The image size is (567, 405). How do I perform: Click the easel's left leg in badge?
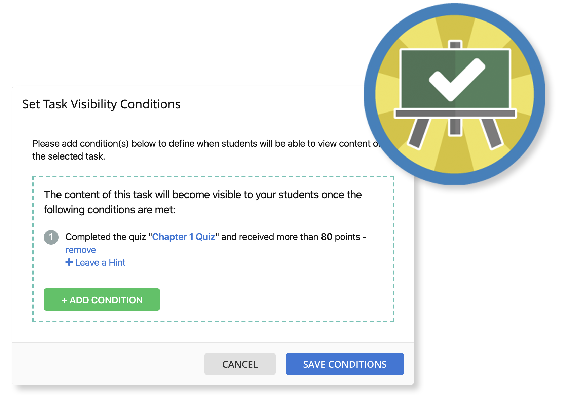tap(419, 133)
